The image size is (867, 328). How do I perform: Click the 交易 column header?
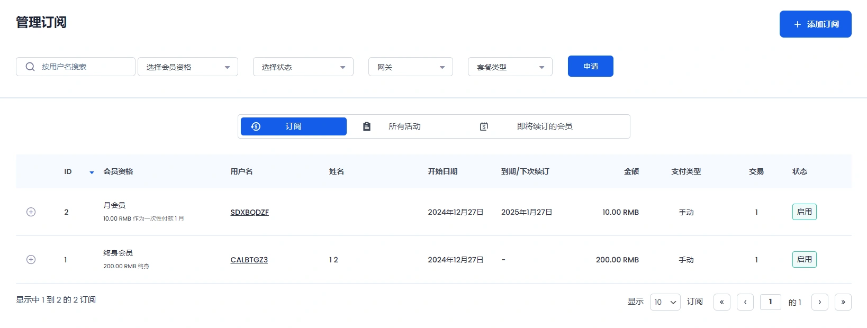756,171
